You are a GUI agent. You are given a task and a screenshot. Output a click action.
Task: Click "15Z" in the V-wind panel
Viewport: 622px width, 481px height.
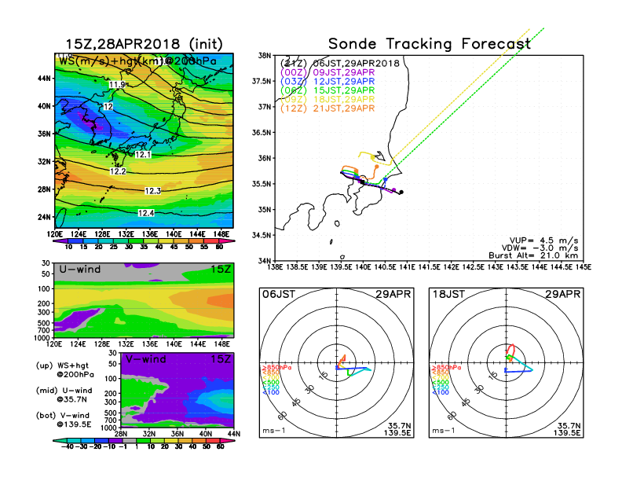[x=221, y=359]
